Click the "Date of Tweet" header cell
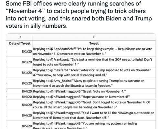 click(19, 43)
